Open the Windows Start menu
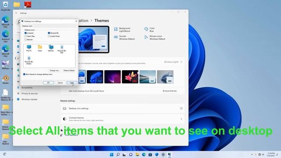The image size is (281, 158). (x=112, y=154)
